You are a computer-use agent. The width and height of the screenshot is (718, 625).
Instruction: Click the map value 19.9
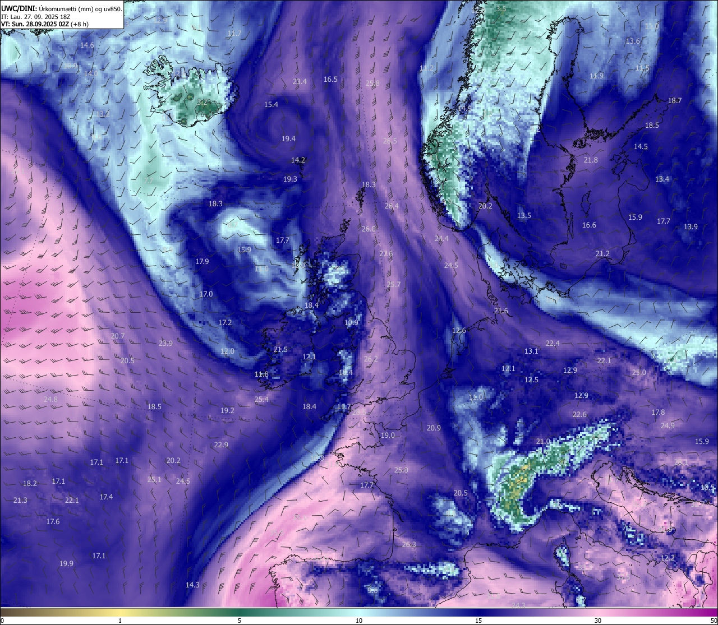(66, 563)
